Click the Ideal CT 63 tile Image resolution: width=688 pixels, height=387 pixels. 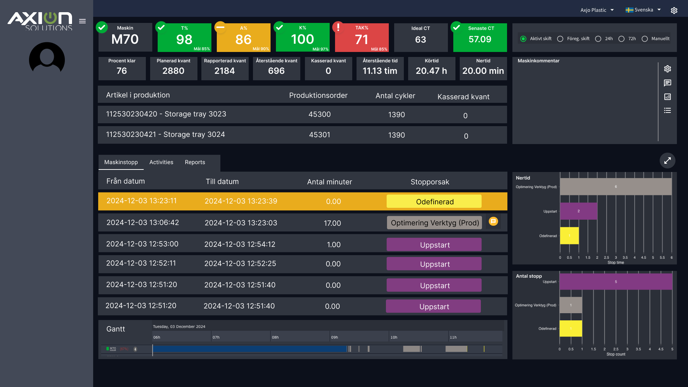tap(421, 38)
